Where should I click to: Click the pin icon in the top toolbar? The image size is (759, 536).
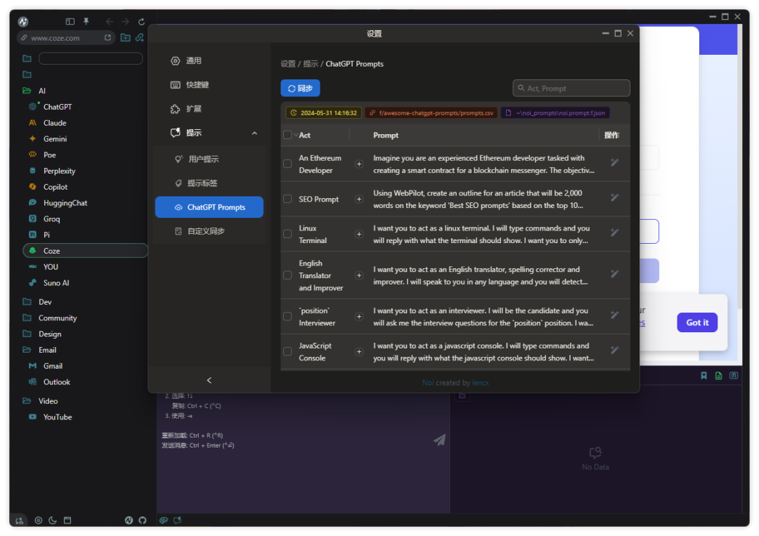pos(86,21)
